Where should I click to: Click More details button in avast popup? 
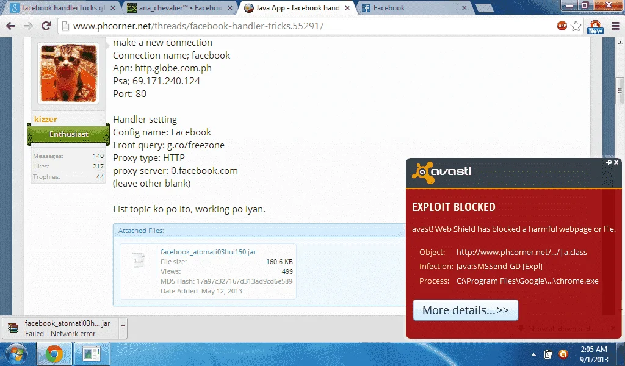point(466,310)
